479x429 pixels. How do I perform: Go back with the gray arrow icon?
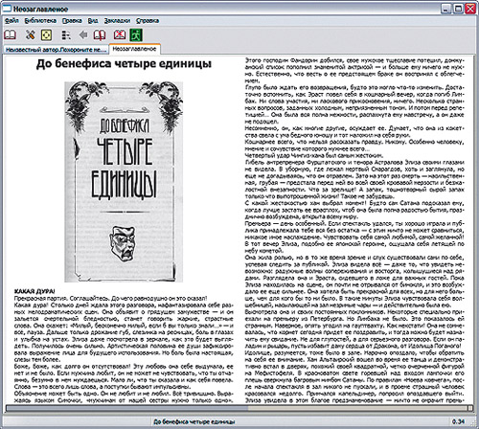click(x=83, y=34)
